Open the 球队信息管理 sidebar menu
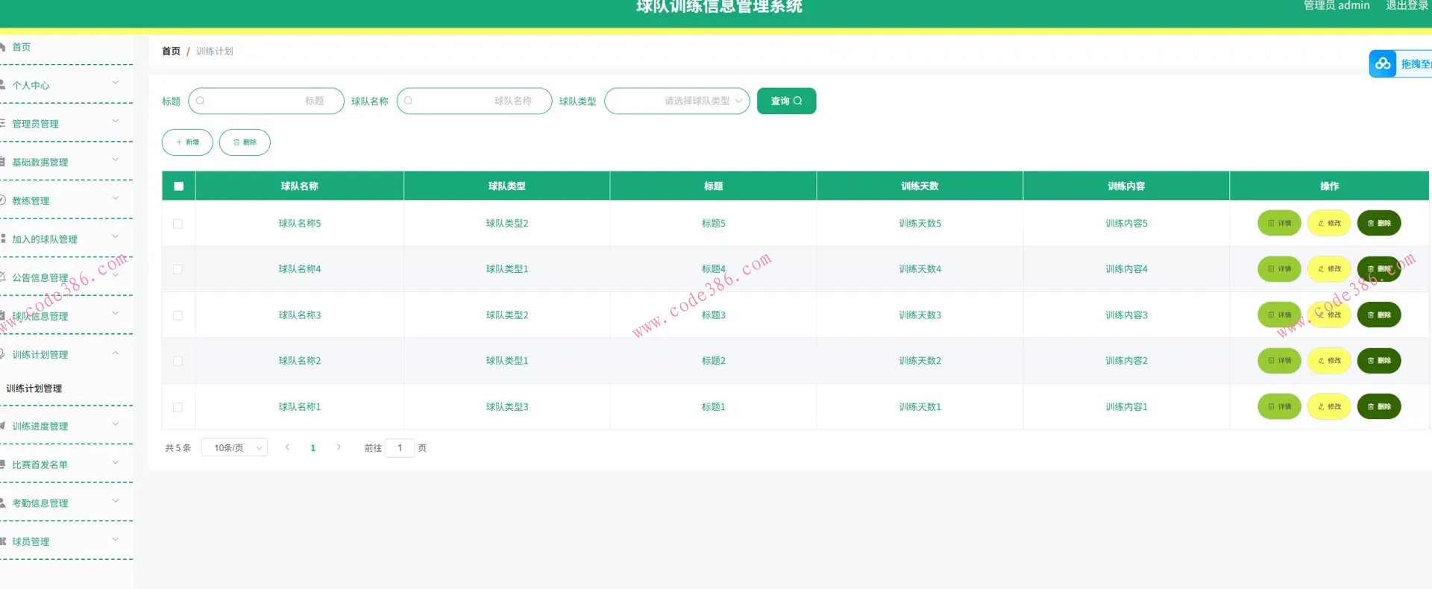The image size is (1432, 589). [66, 316]
